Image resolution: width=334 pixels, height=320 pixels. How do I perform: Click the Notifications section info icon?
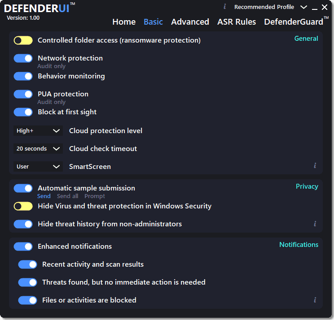(x=315, y=300)
